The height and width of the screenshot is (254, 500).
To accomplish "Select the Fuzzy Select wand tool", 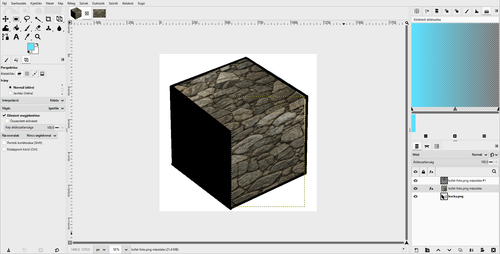I will click(x=38, y=19).
